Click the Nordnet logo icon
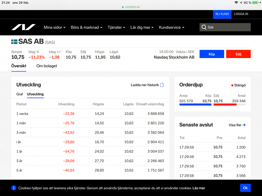The width and height of the screenshot is (262, 196). pyautogui.click(x=23, y=27)
